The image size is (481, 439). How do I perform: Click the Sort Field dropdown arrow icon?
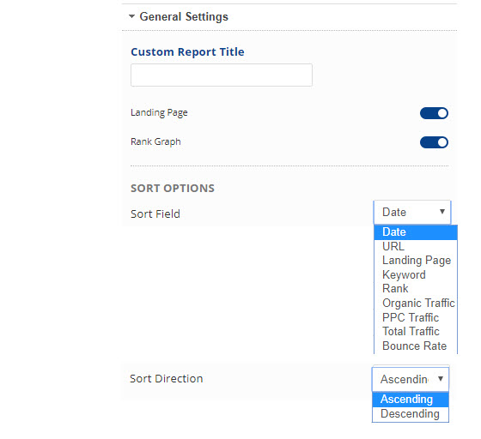tap(442, 212)
